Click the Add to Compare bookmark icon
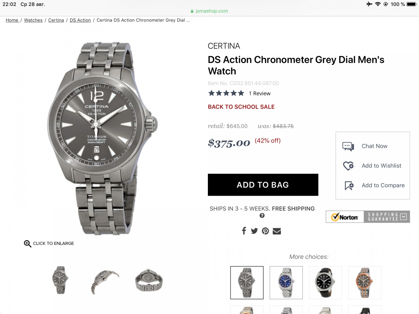This screenshot has height=314, width=419. (x=349, y=186)
